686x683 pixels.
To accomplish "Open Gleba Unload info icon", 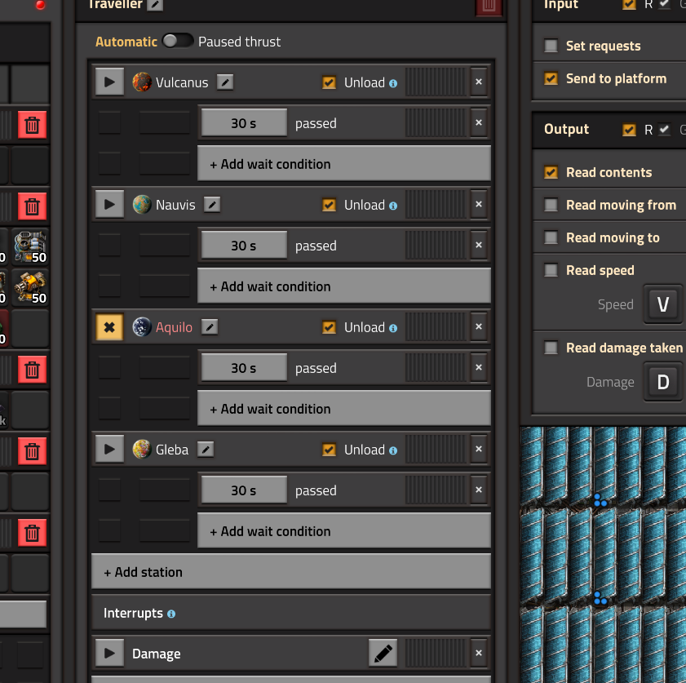I will (393, 450).
